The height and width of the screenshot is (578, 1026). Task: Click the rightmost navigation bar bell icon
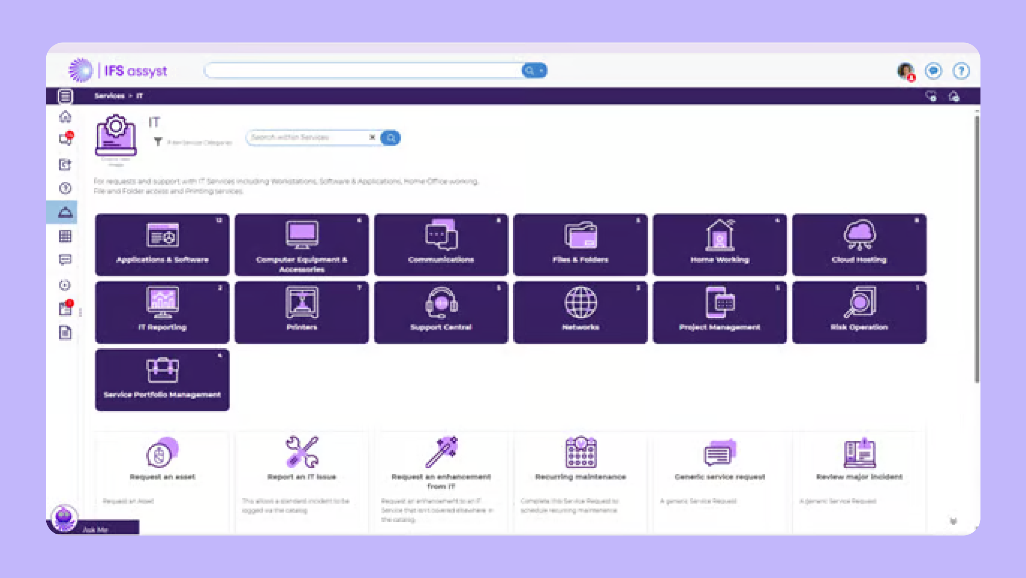point(954,96)
